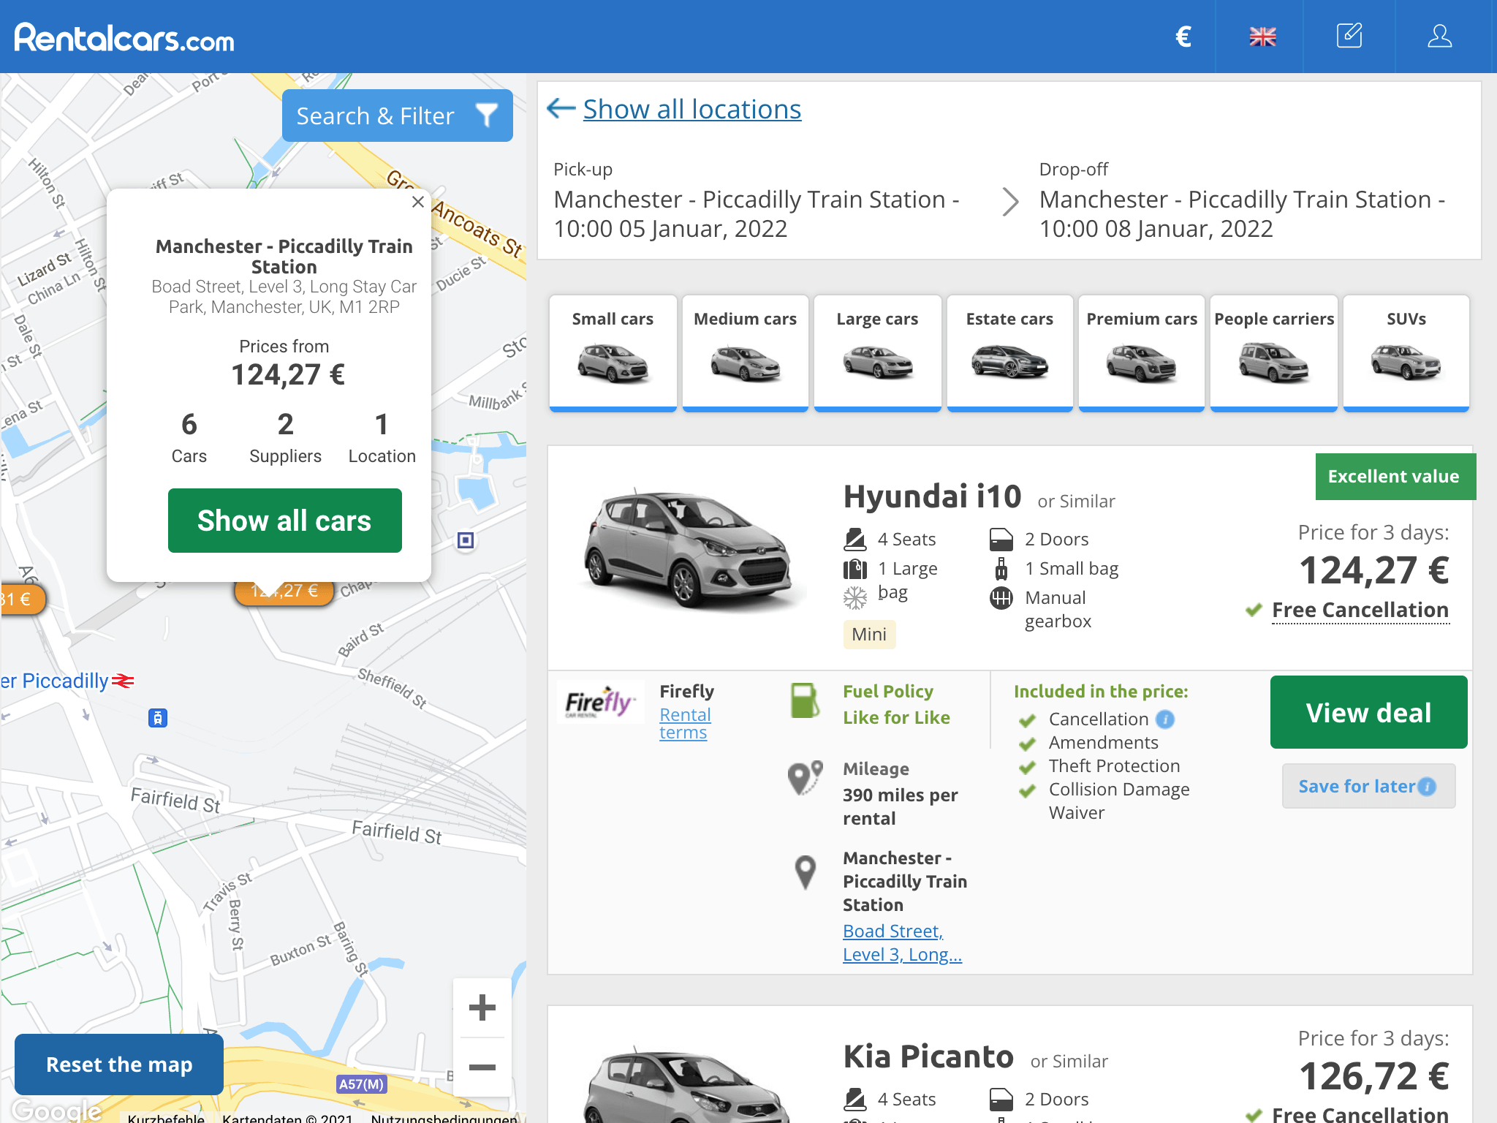
Task: Click the Rentalcars.com logo
Action: pyautogui.click(x=124, y=37)
